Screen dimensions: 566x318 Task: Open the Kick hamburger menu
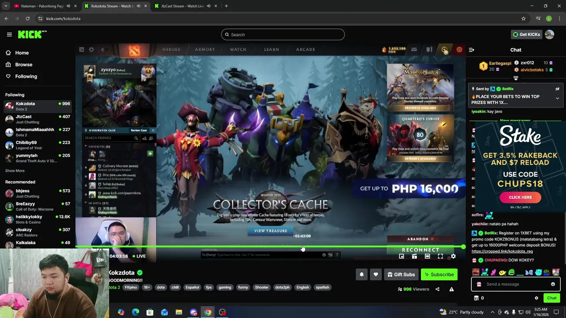pyautogui.click(x=9, y=34)
